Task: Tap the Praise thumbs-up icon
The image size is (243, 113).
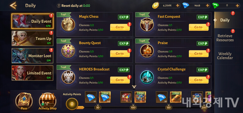Action: point(147,51)
